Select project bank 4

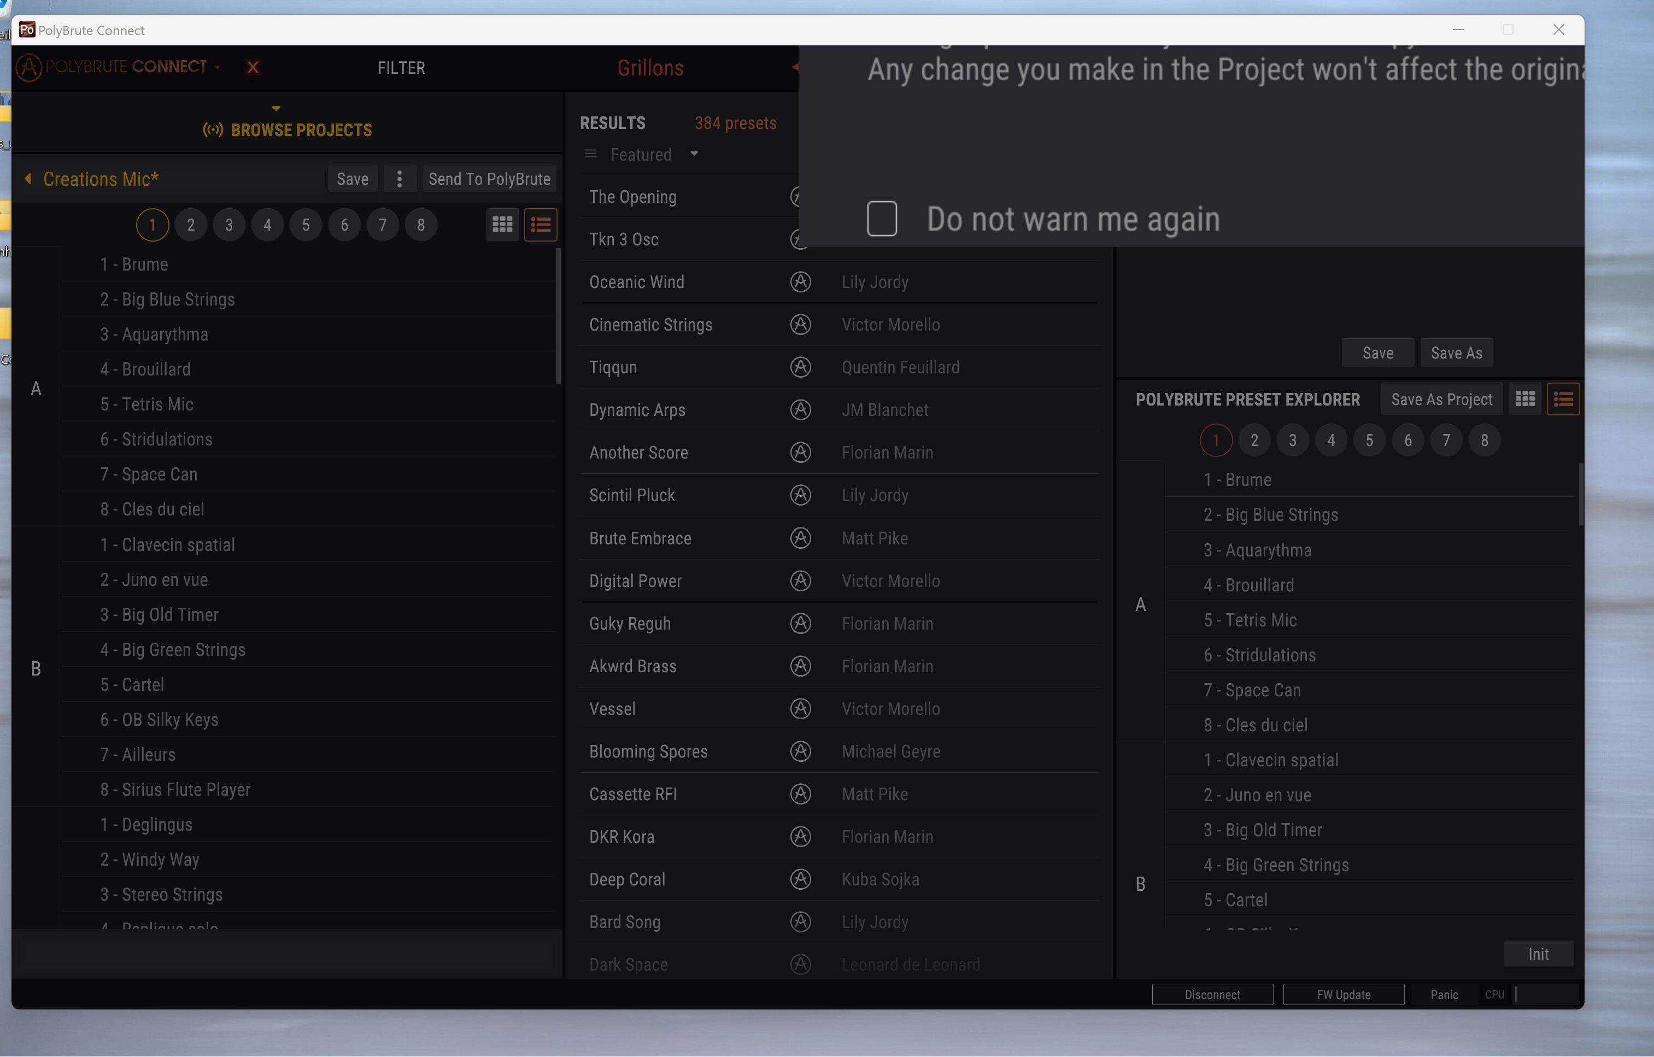(268, 225)
